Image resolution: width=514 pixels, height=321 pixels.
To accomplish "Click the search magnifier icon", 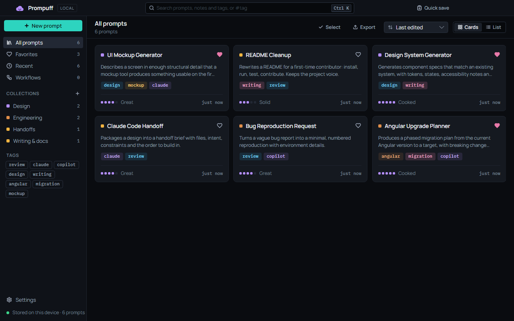I will coord(151,8).
